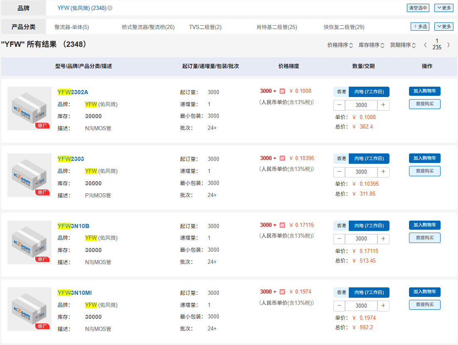Filter by 桥式整流器/整流桥(20) category
Viewport: 458px width, 345px height.
pos(148,27)
